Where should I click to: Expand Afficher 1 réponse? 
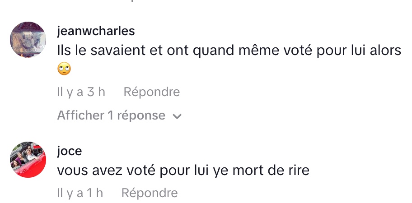[111, 115]
